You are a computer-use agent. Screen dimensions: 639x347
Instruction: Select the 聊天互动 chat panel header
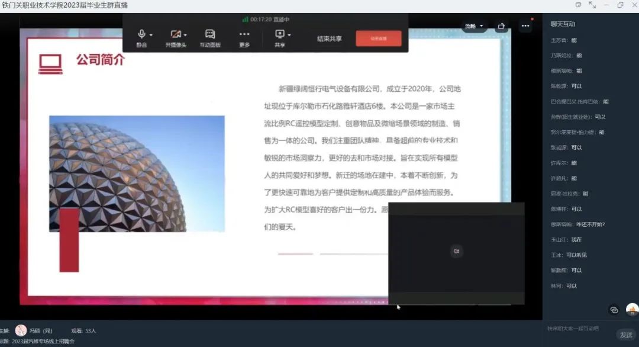pyautogui.click(x=563, y=24)
